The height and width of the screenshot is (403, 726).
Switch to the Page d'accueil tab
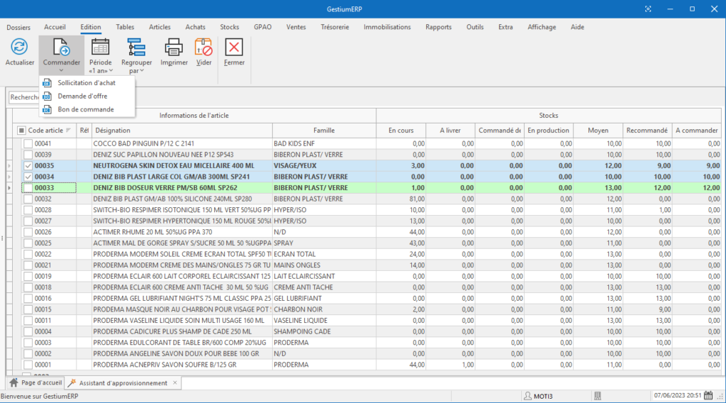(x=35, y=383)
